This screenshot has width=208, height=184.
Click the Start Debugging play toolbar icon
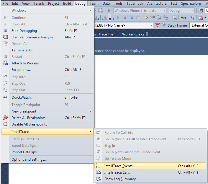click(x=118, y=18)
